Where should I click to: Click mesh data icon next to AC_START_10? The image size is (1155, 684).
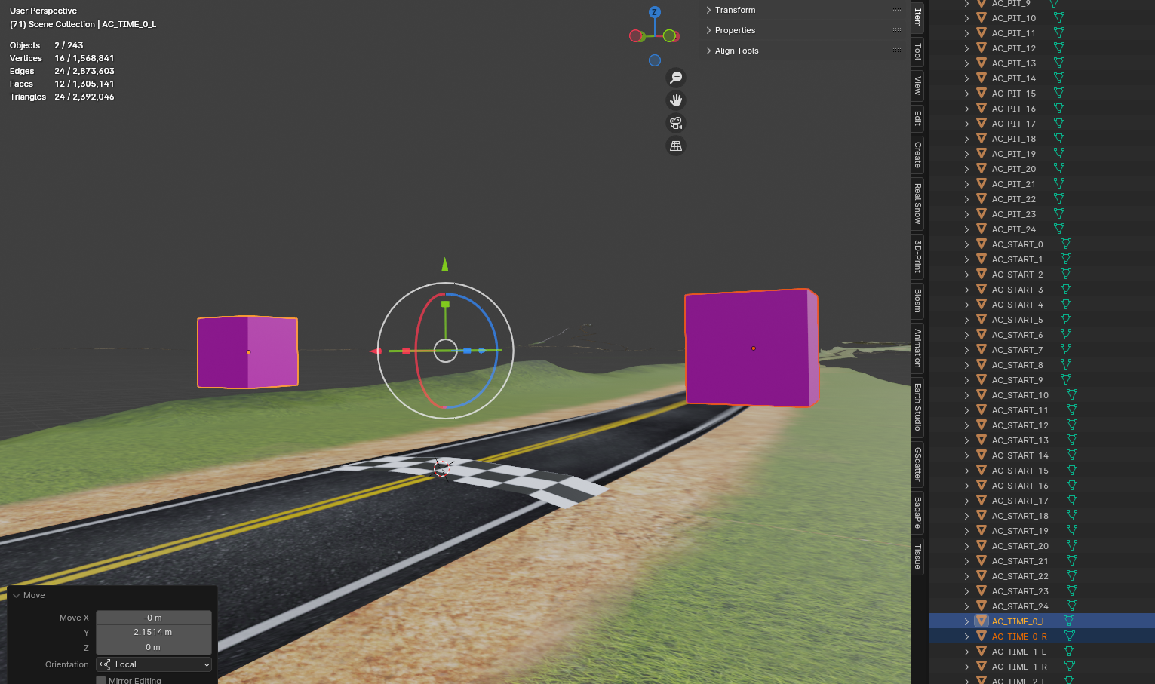click(x=1071, y=394)
